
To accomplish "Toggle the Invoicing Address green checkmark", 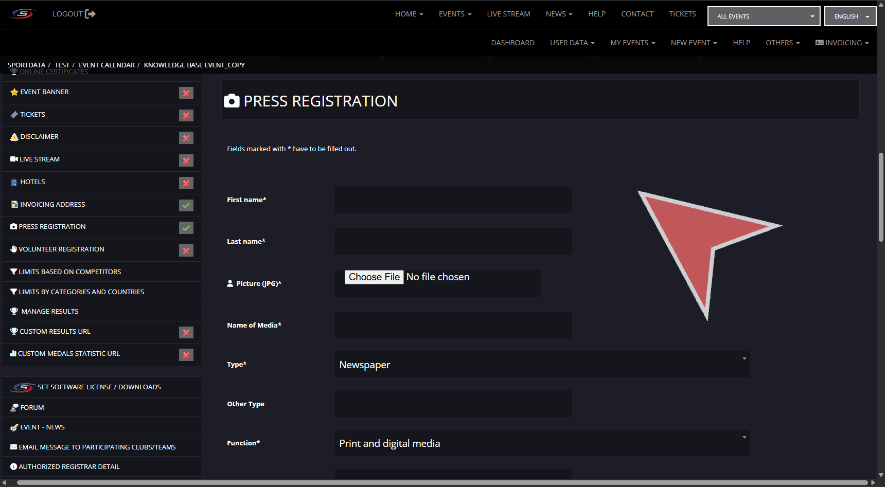I will 186,205.
